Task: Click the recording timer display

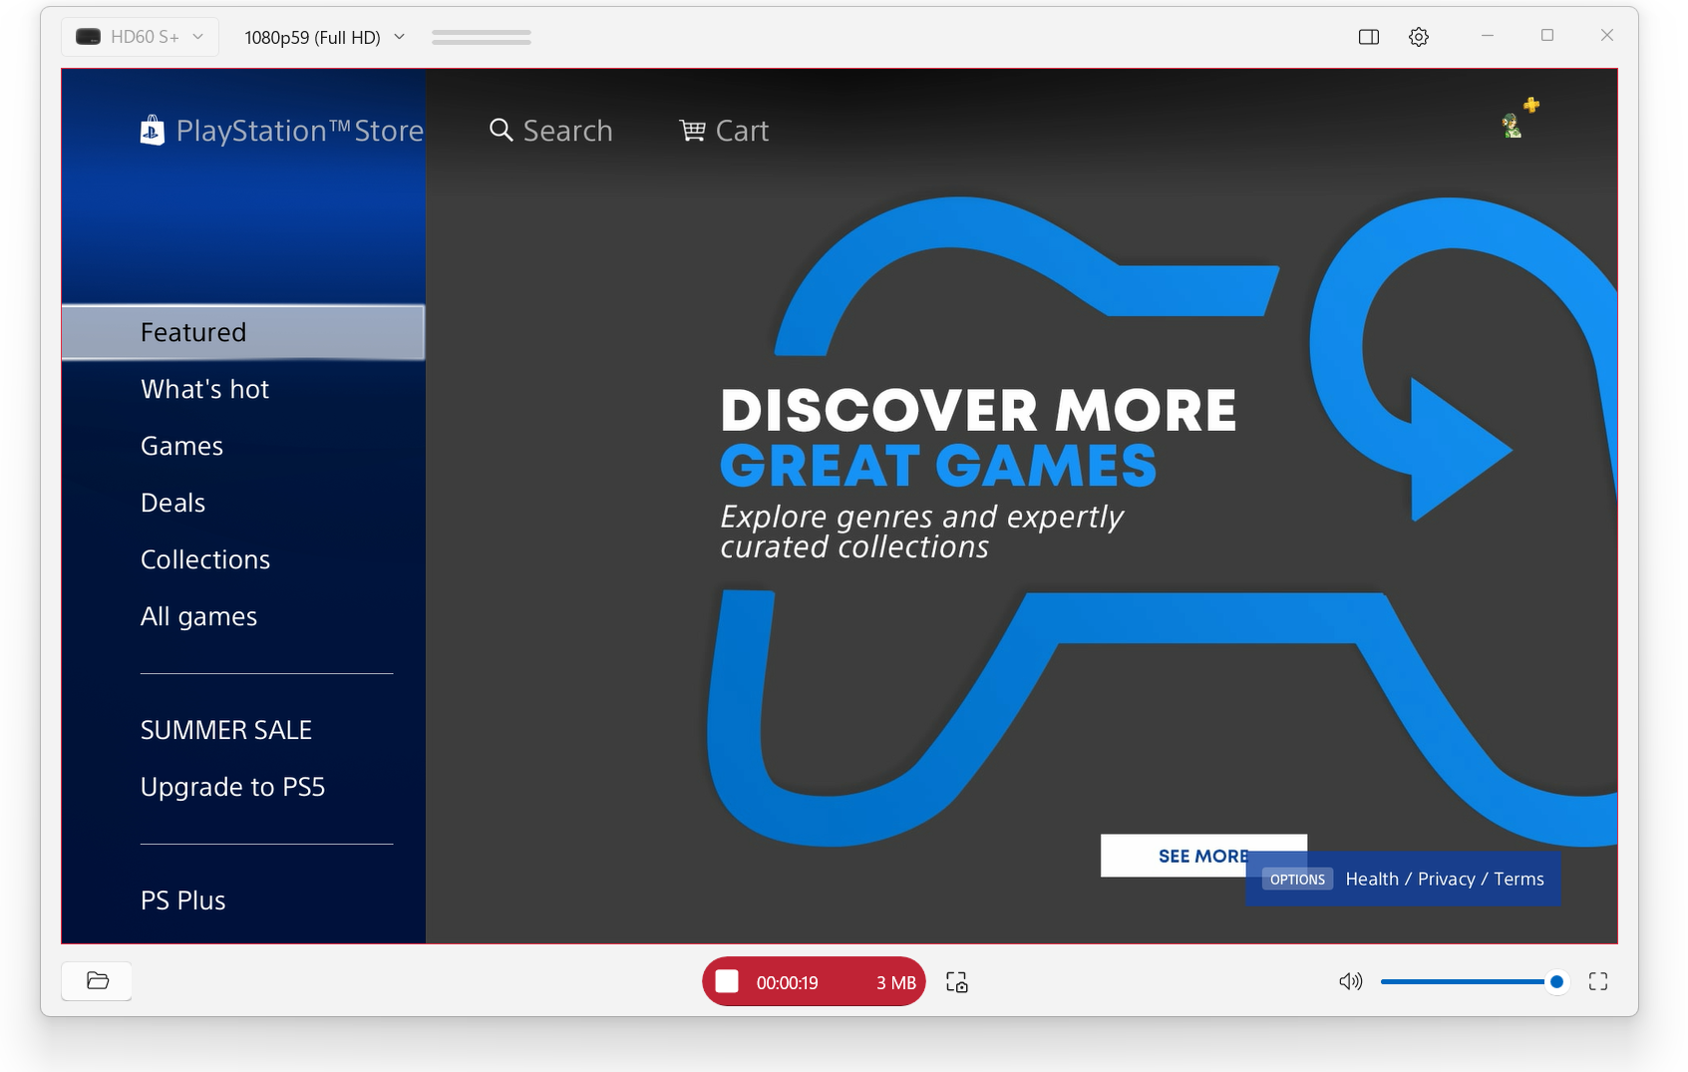Action: pyautogui.click(x=787, y=981)
